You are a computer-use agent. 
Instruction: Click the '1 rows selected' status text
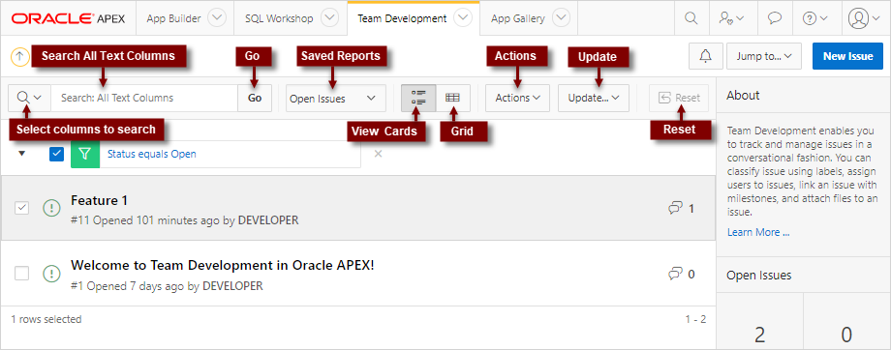tap(46, 319)
